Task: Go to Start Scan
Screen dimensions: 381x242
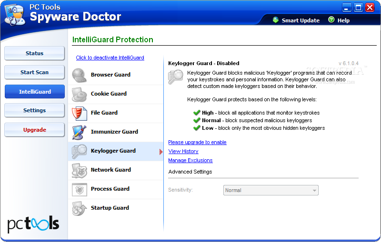Action: pos(34,72)
